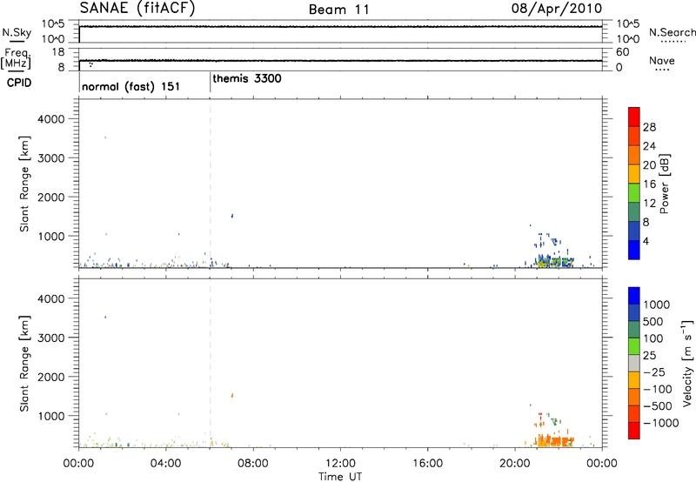This screenshot has width=696, height=482.
Task: Click the 08/Apr/2010 date label
Action: point(557,9)
